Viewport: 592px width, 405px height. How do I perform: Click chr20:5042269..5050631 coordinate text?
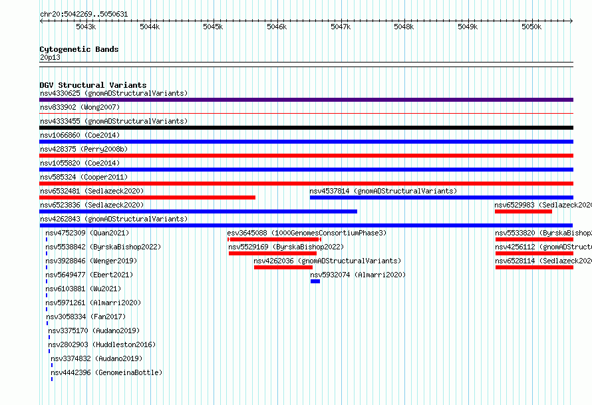click(x=84, y=15)
